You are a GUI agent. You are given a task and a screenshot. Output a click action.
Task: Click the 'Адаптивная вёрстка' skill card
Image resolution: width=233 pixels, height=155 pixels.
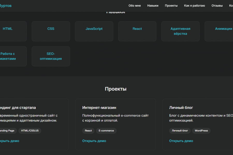click(x=180, y=31)
